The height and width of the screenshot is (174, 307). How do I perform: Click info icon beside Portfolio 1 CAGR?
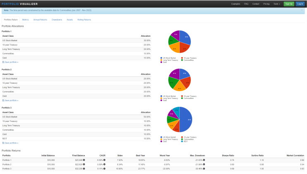(105, 160)
